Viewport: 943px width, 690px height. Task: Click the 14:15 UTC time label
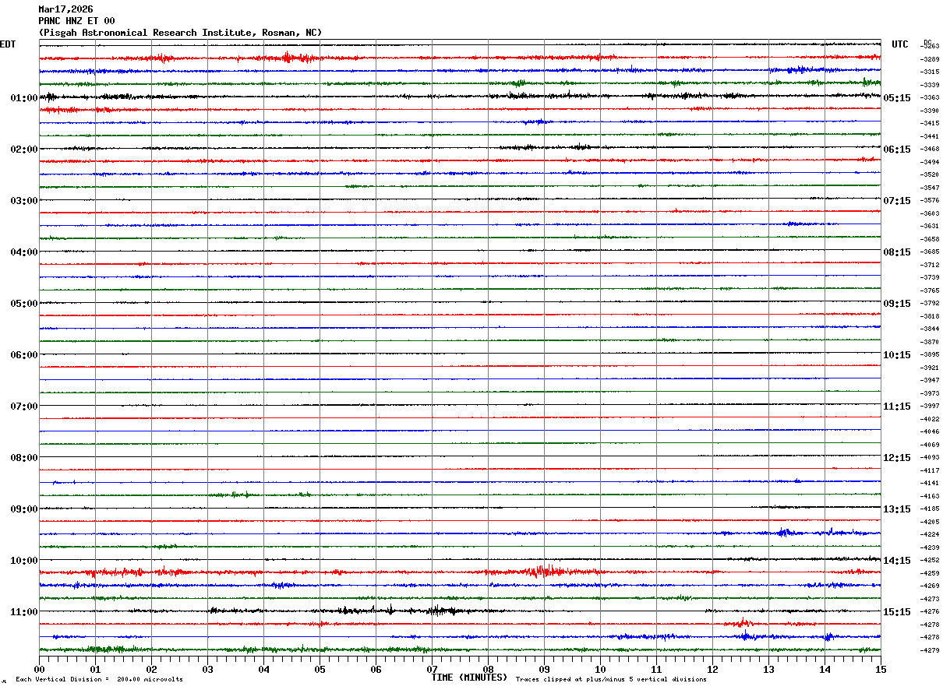(x=897, y=561)
